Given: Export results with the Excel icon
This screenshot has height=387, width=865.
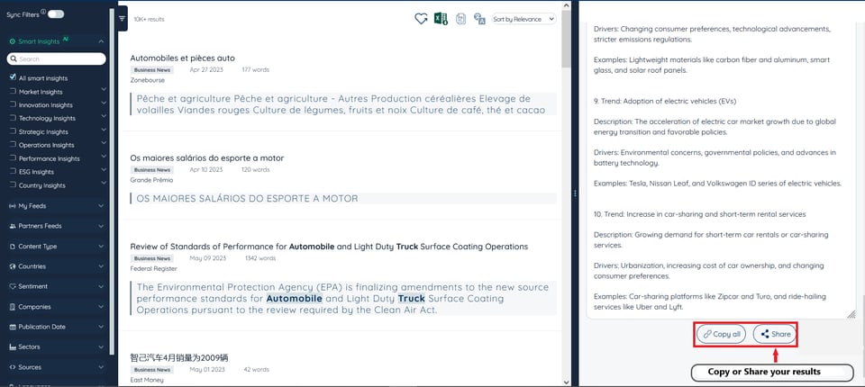Looking at the screenshot, I should click(x=441, y=19).
